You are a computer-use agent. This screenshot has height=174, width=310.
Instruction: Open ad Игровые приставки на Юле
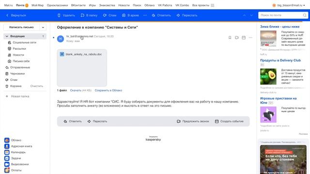point(278,101)
